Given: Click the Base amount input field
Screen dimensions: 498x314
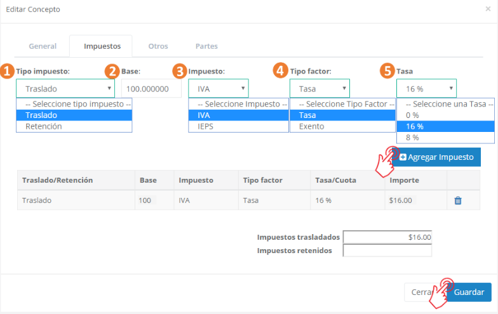Looking at the screenshot, I should [151, 88].
